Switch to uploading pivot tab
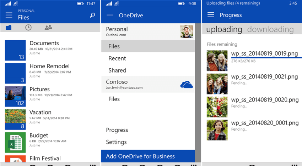Screen dimensions: 302x166 [224, 29]
